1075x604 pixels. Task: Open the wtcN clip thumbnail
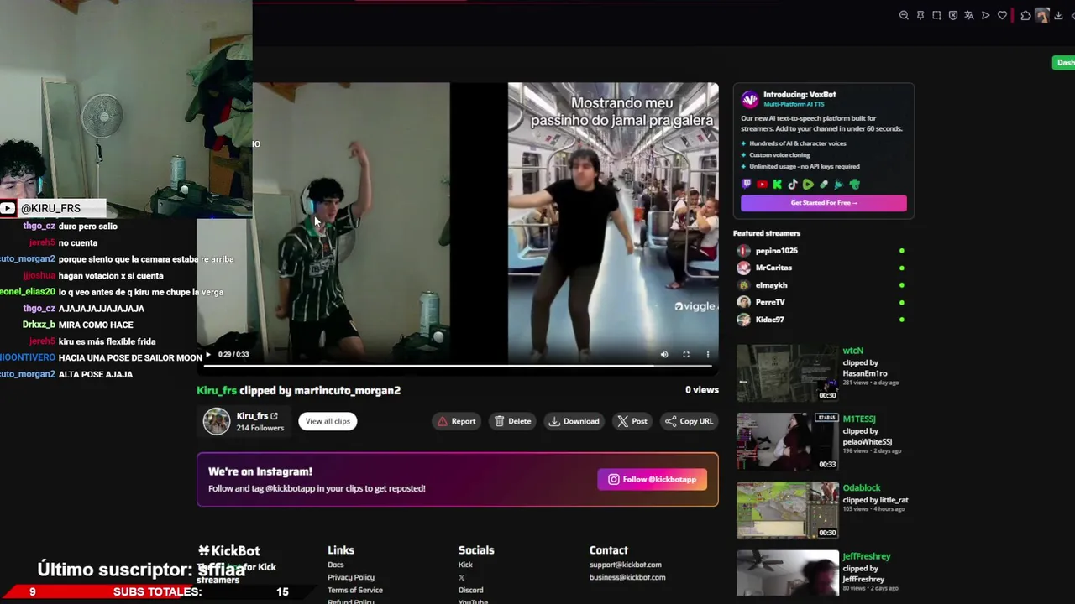pyautogui.click(x=787, y=373)
